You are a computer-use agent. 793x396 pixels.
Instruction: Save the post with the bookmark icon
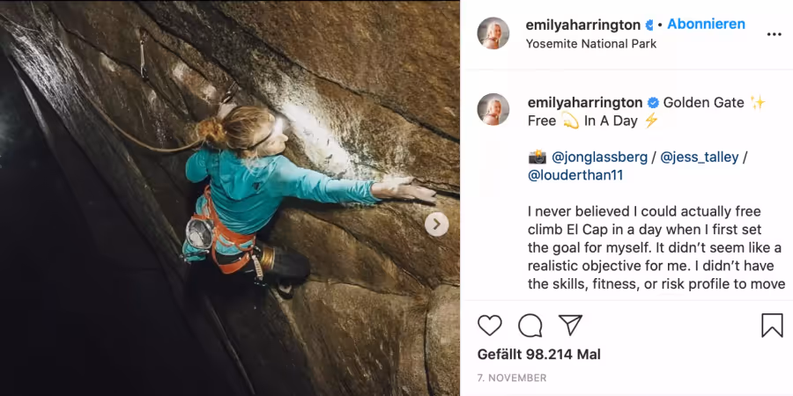(x=772, y=326)
